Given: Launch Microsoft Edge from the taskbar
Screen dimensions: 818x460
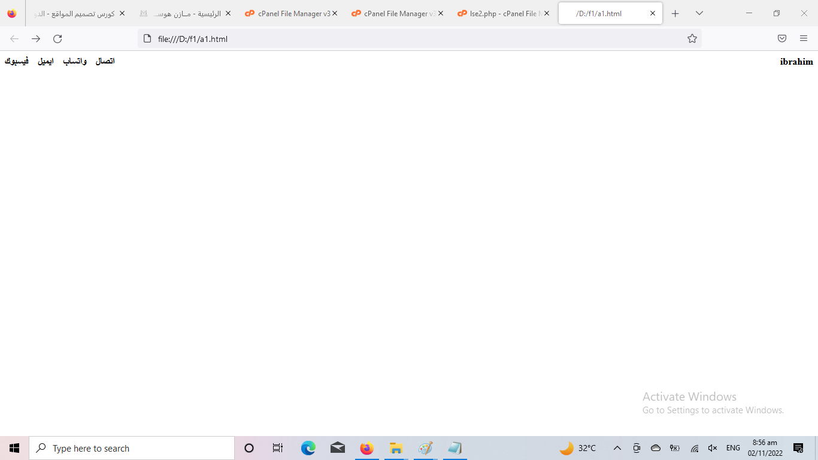Looking at the screenshot, I should pos(308,448).
